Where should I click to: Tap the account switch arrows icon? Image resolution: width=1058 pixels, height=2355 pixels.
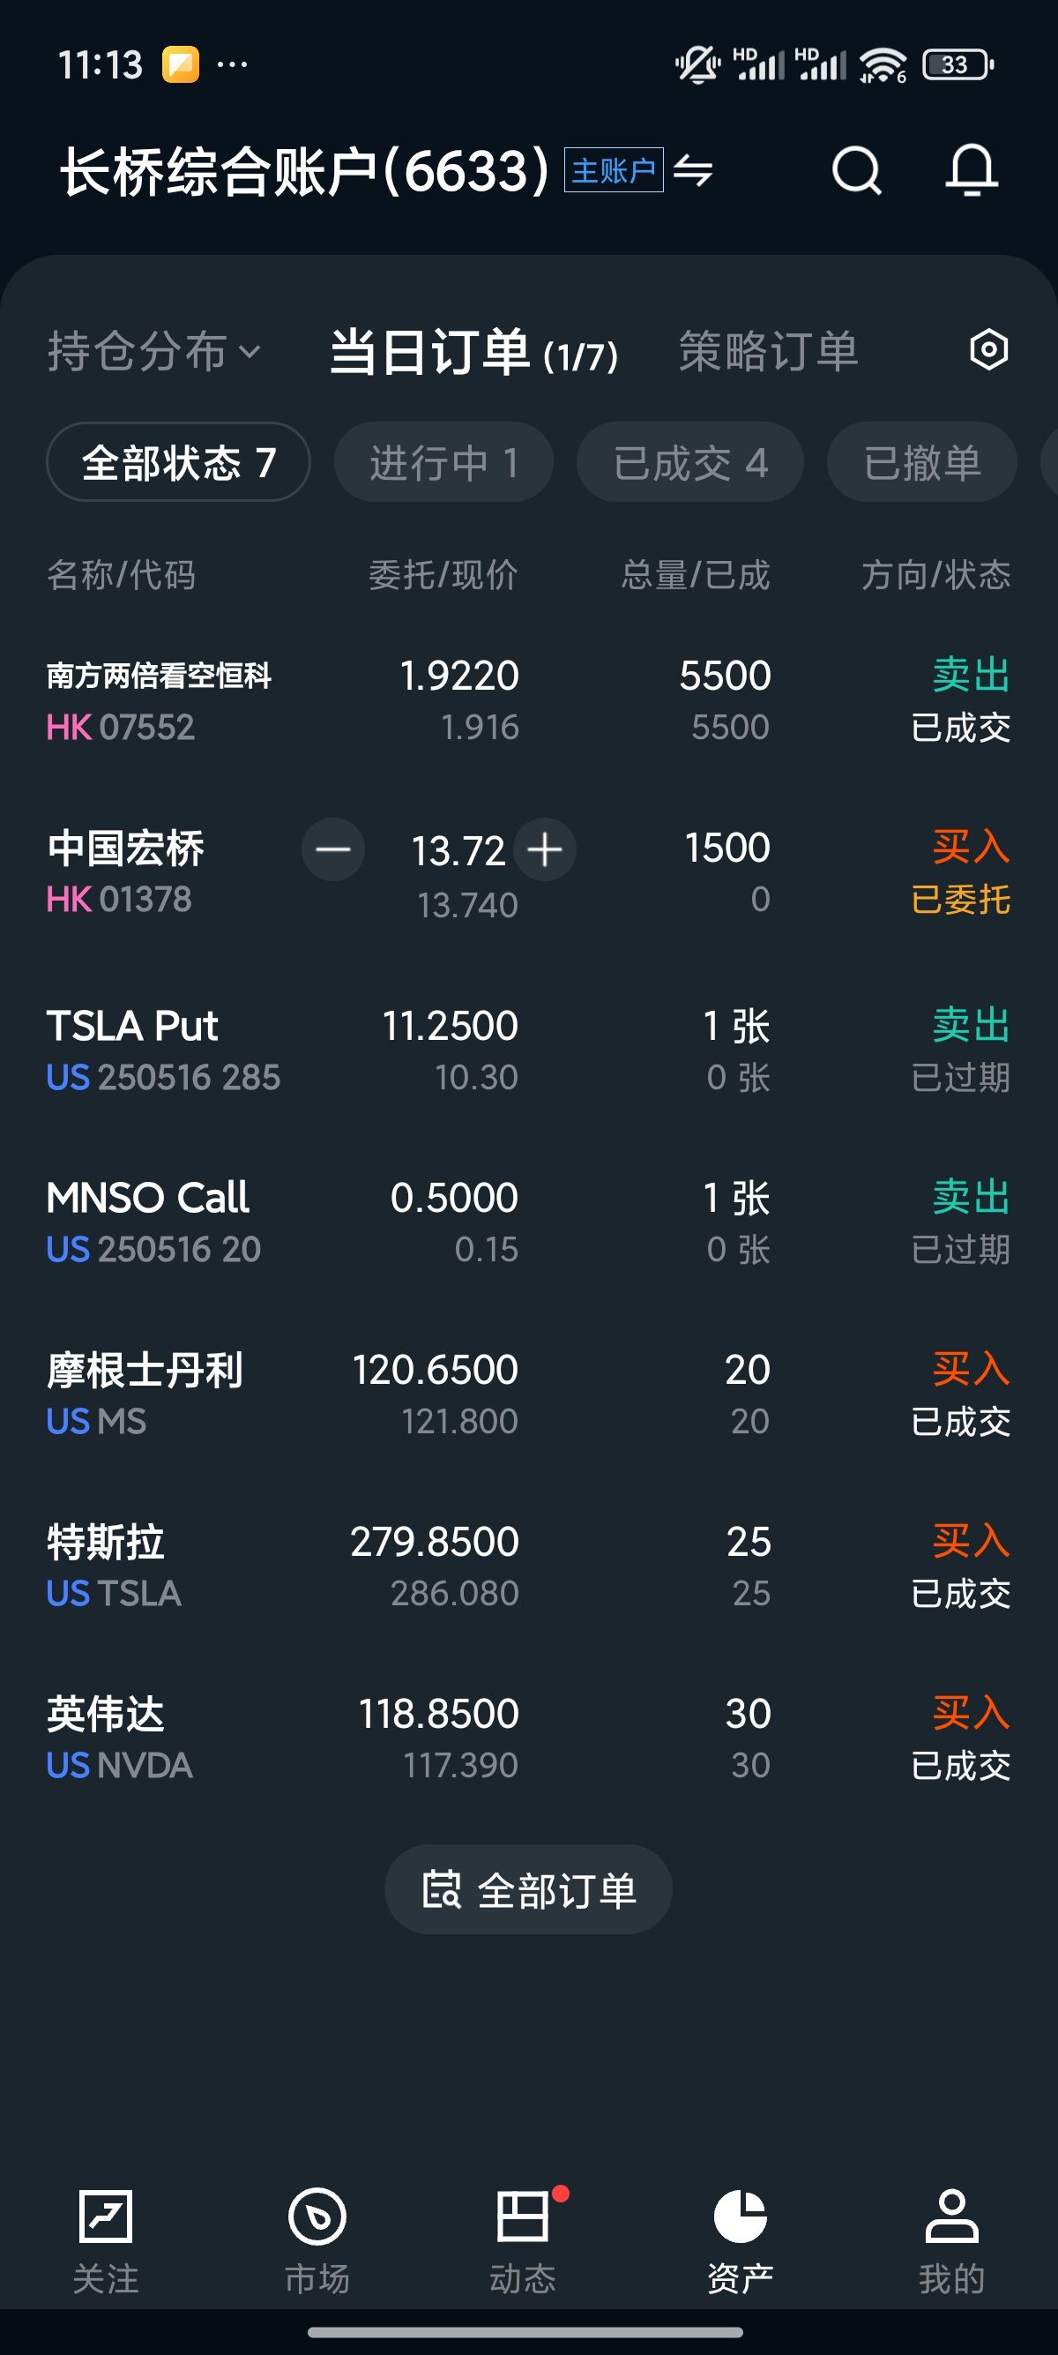tap(694, 170)
